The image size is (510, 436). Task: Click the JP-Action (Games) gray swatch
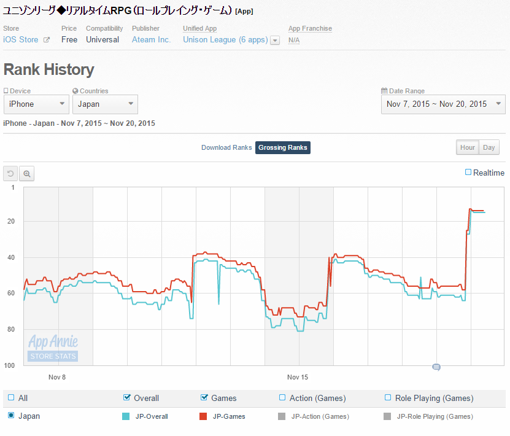pos(282,416)
